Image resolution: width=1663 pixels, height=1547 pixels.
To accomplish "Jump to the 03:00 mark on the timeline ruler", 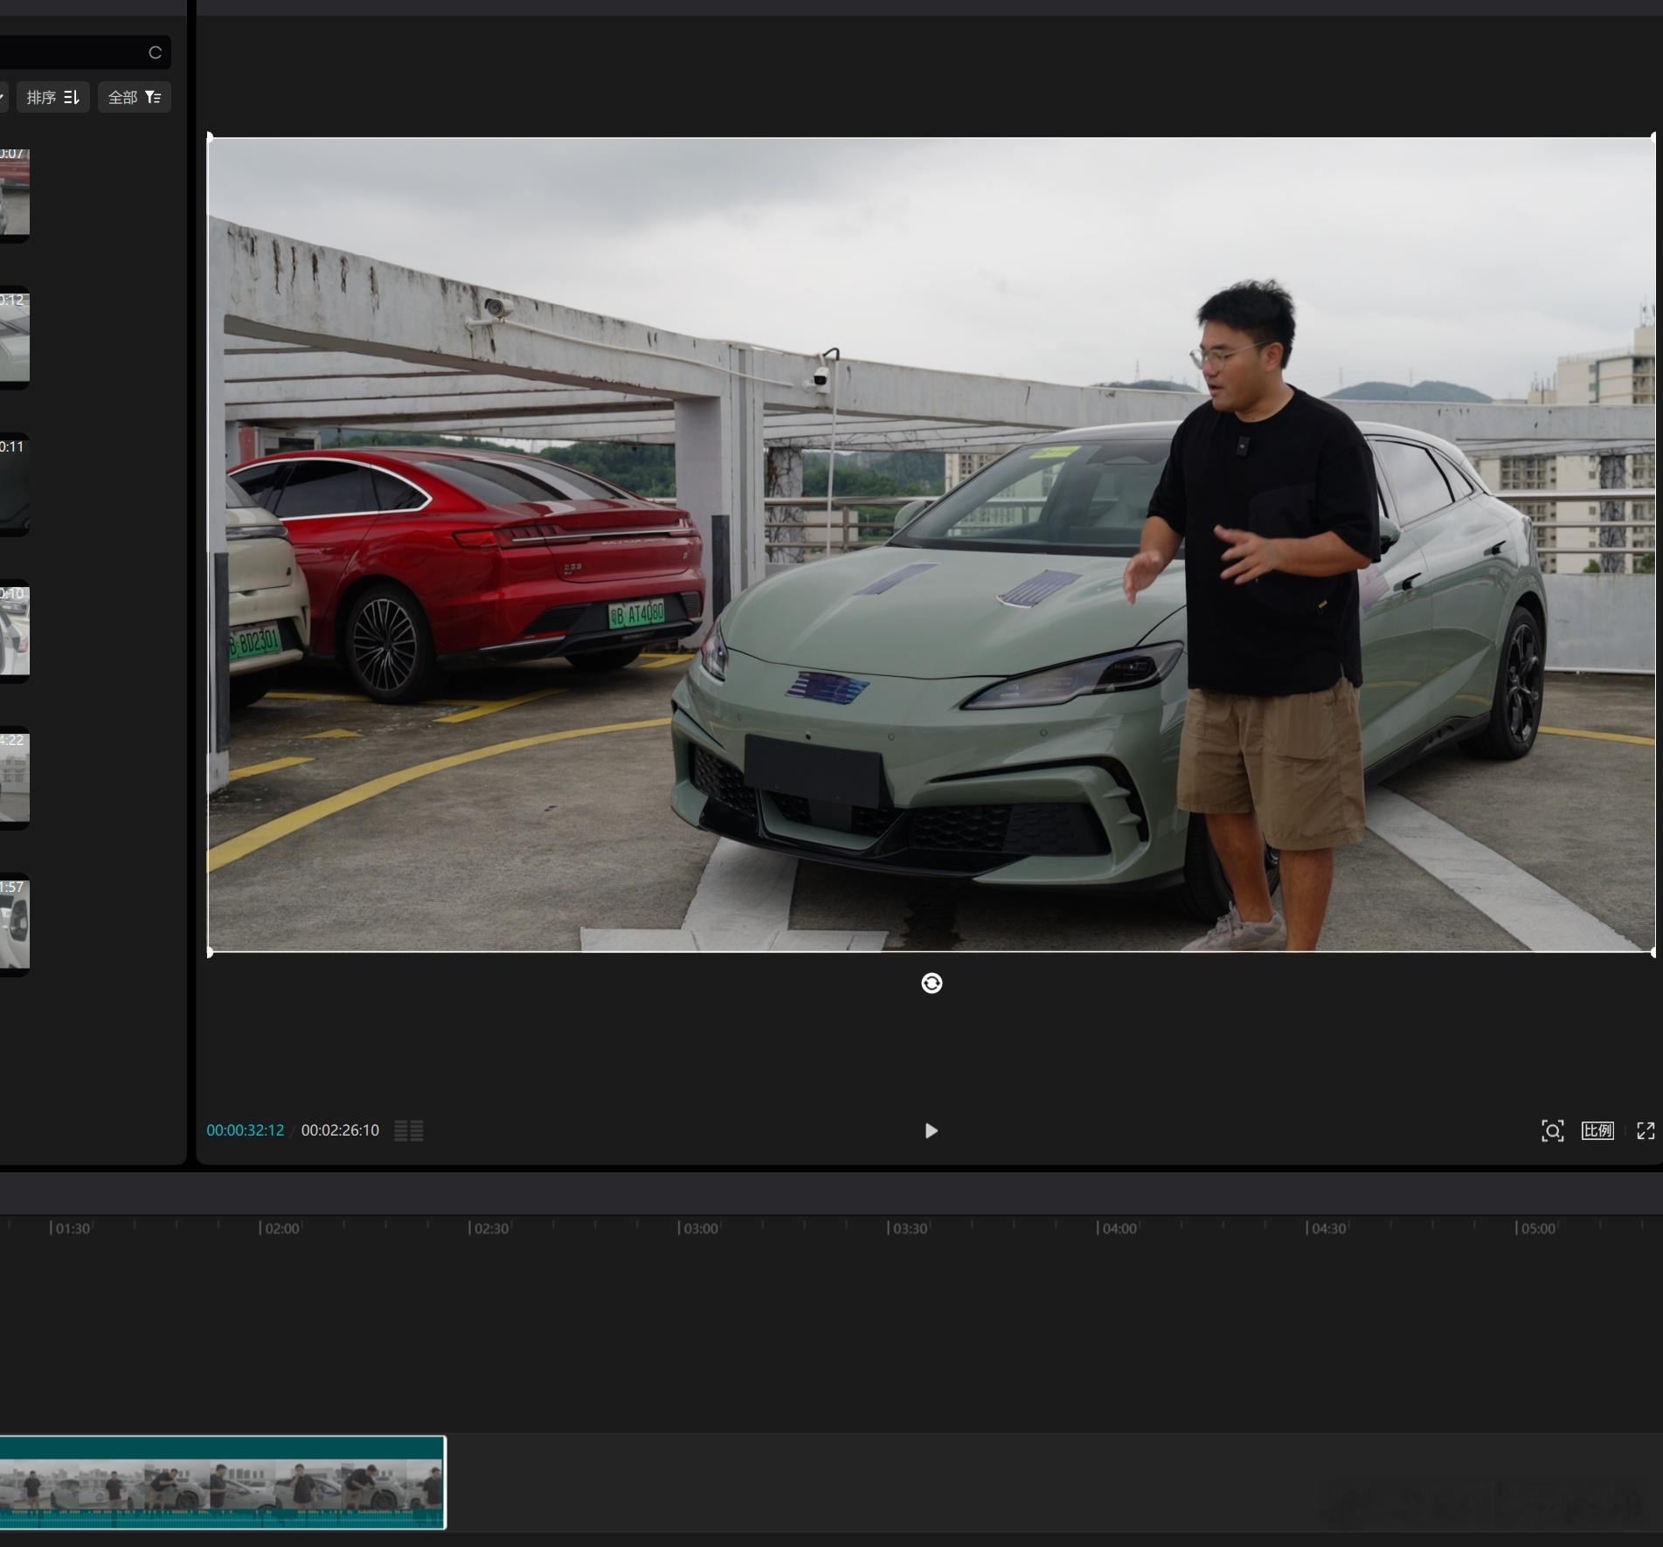I will pyautogui.click(x=699, y=1228).
